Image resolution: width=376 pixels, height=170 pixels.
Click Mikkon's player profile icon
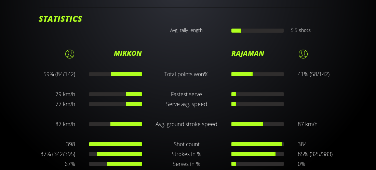[70, 54]
